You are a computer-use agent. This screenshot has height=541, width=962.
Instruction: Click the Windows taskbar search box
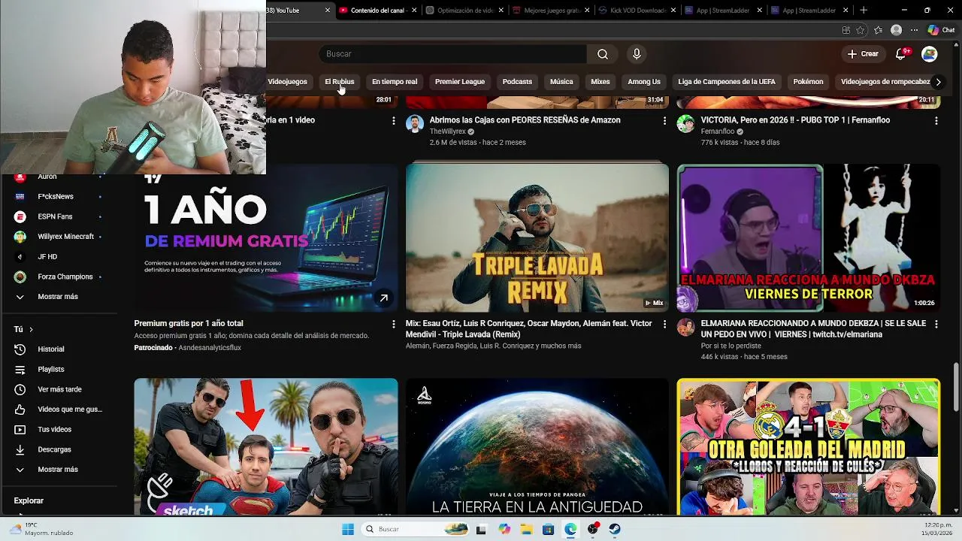click(417, 529)
